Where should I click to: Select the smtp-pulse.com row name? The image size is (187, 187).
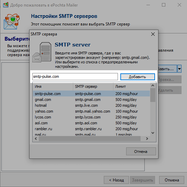[48, 94]
